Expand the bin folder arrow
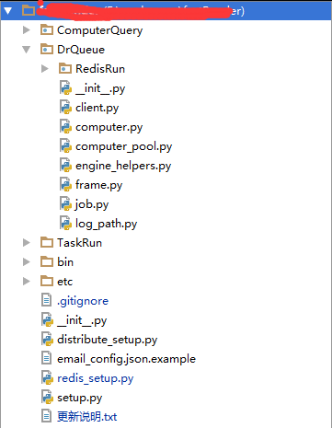The width and height of the screenshot is (332, 428). coord(27,262)
